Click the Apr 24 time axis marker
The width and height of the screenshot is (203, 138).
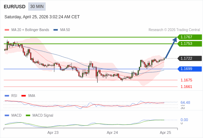[112, 133]
